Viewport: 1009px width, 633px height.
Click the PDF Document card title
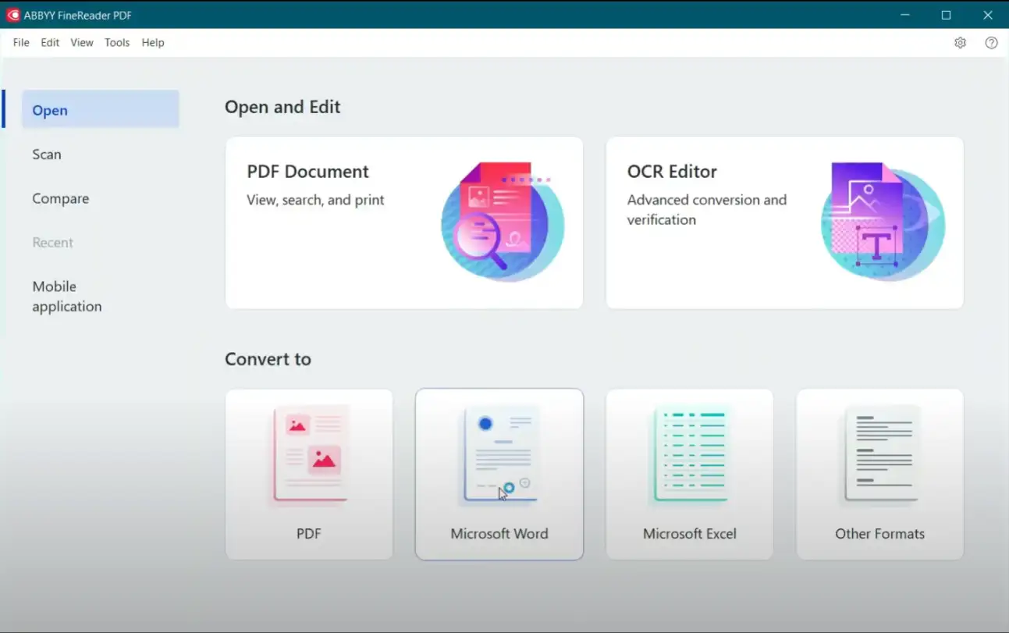[307, 172]
